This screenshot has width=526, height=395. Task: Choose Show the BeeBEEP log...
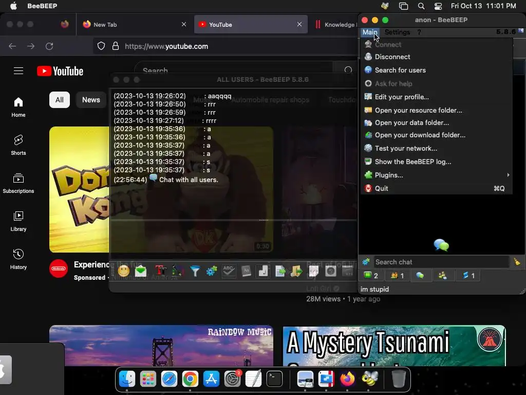point(436,161)
